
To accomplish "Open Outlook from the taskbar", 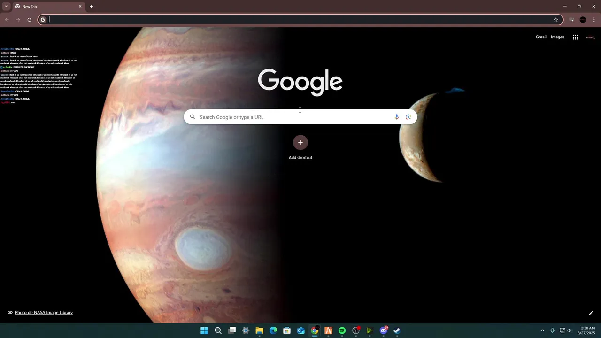I will [301, 330].
